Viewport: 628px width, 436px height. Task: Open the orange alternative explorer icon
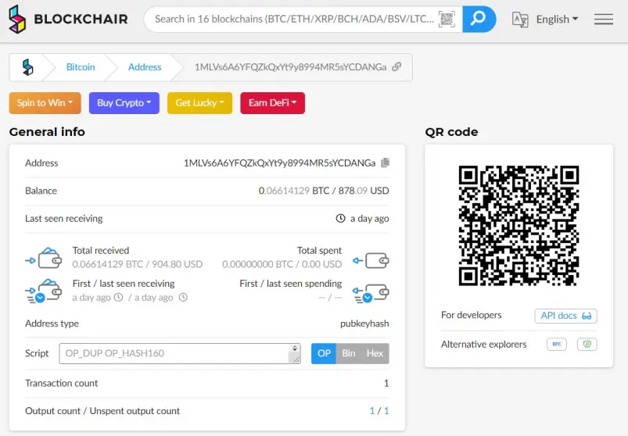point(587,344)
